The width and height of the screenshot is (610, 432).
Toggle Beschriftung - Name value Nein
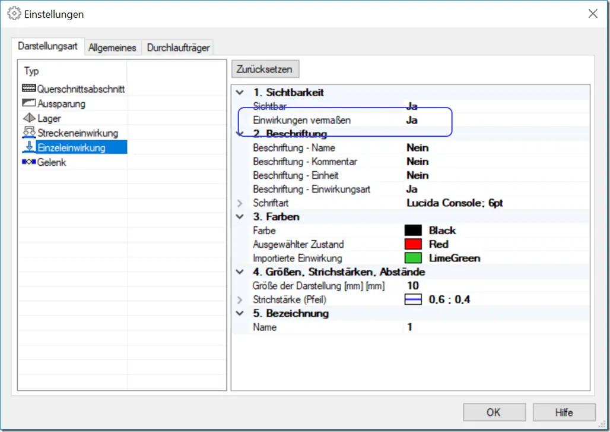click(417, 147)
